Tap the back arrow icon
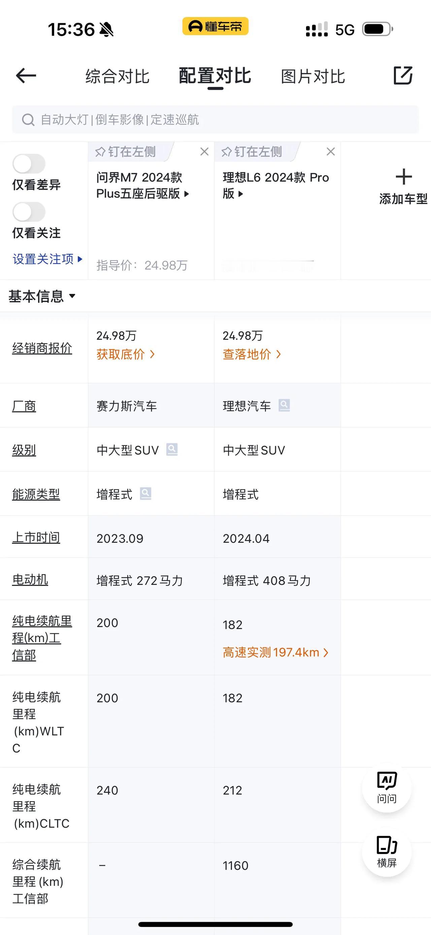This screenshot has height=935, width=431. (26, 76)
